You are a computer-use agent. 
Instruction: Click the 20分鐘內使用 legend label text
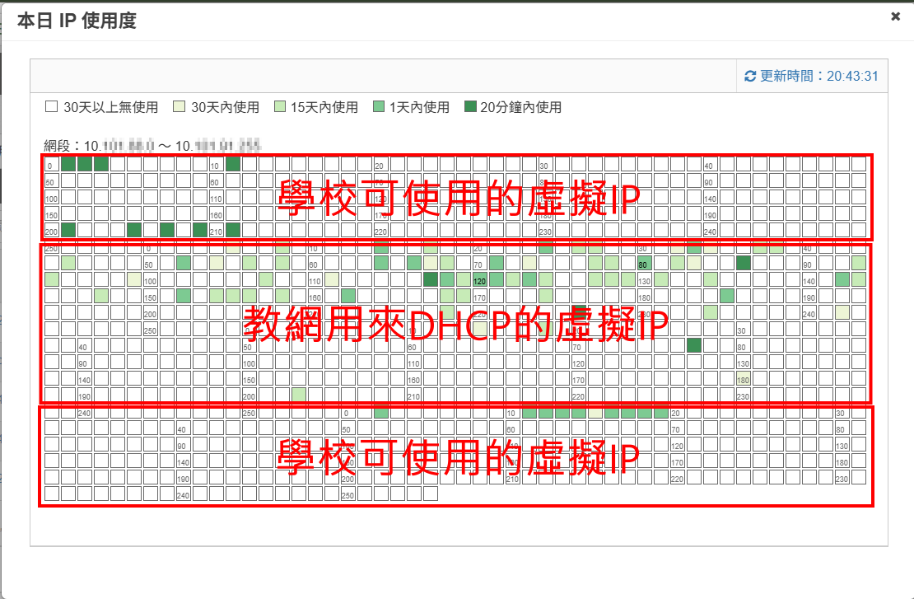coord(520,107)
